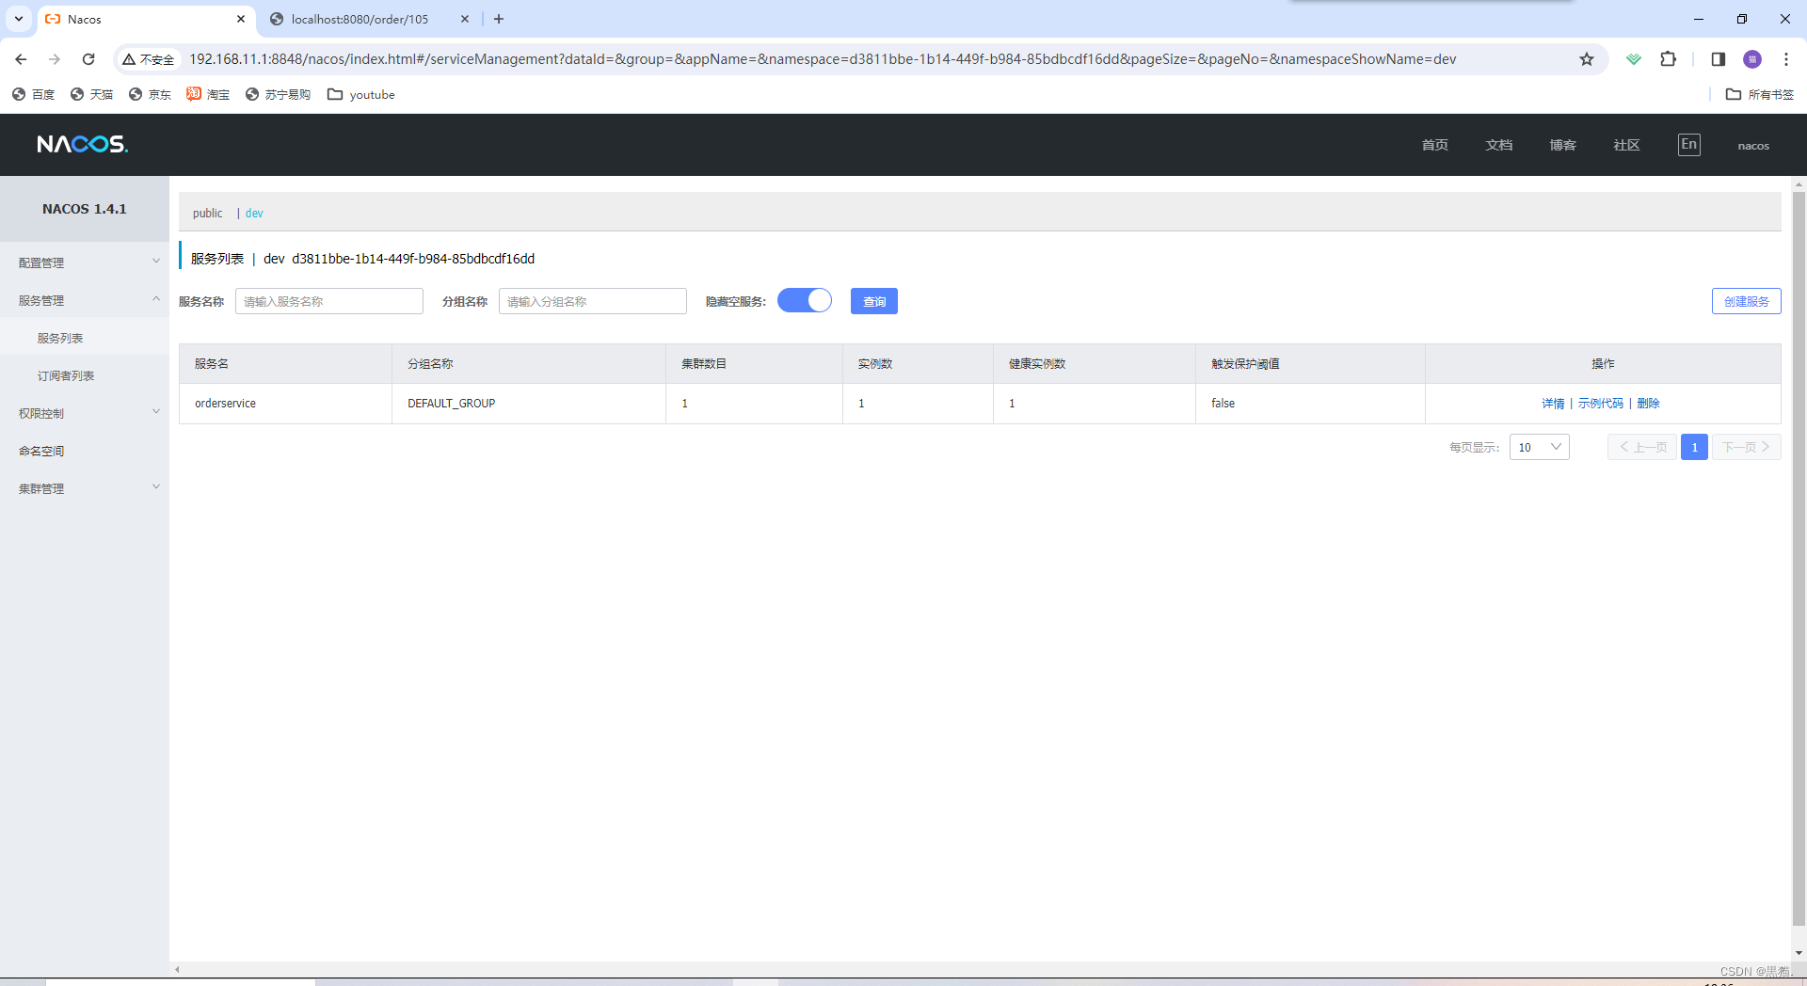Click the green shield extension icon
This screenshot has height=986, width=1807.
[1634, 59]
